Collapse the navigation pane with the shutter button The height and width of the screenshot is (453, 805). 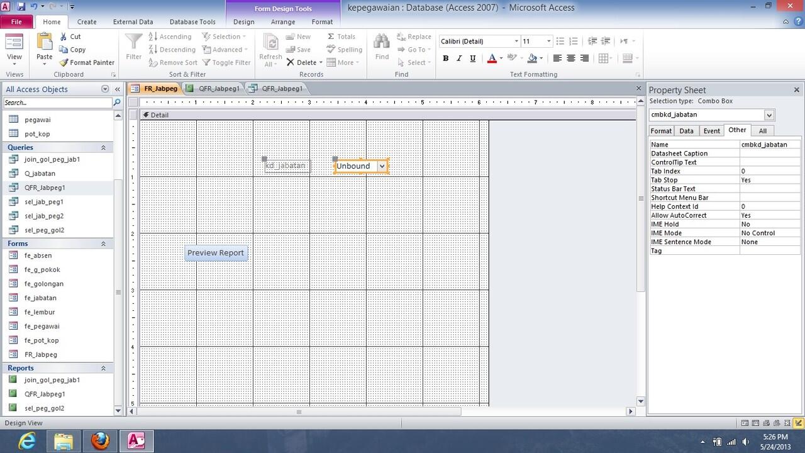116,89
